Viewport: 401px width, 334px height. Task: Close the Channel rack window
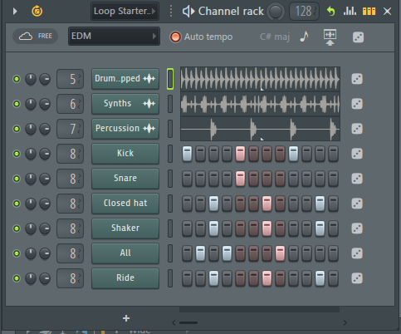coord(387,12)
